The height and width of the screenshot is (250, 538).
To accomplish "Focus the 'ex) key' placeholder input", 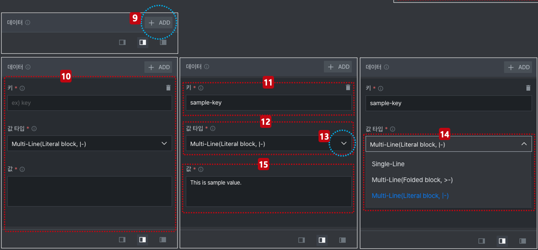I will pos(89,103).
